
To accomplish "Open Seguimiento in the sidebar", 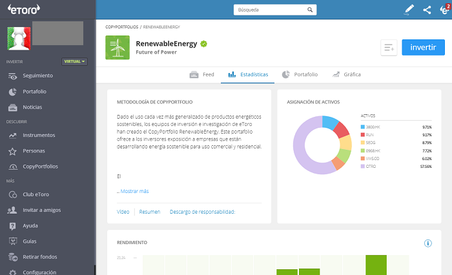I will click(37, 76).
